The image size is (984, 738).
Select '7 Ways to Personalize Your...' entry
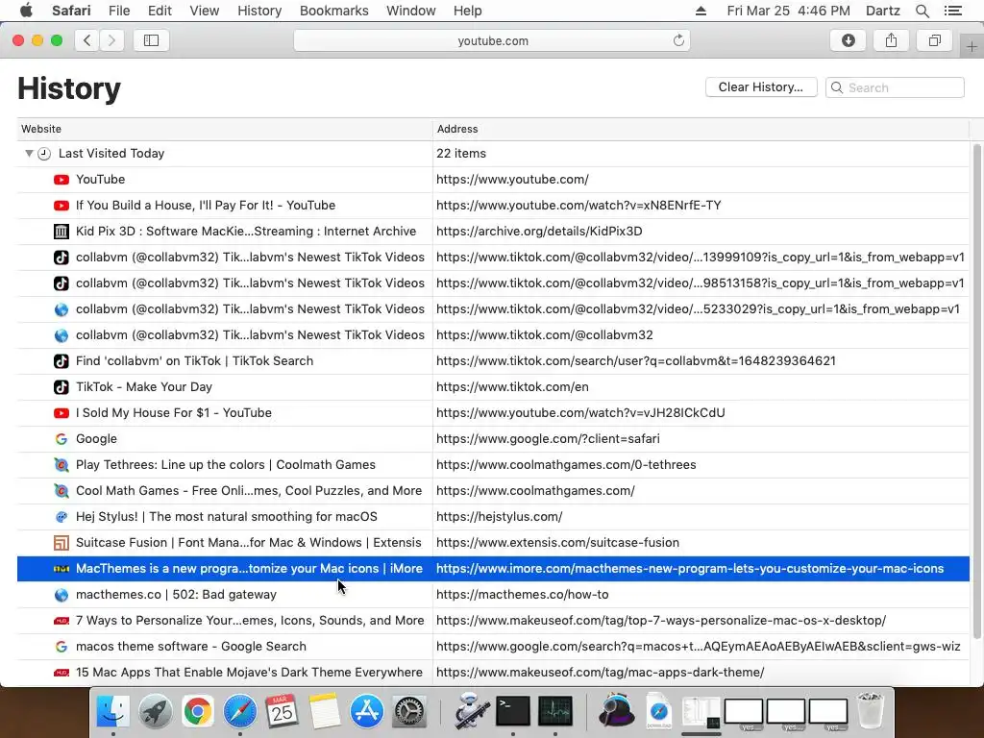pos(493,621)
